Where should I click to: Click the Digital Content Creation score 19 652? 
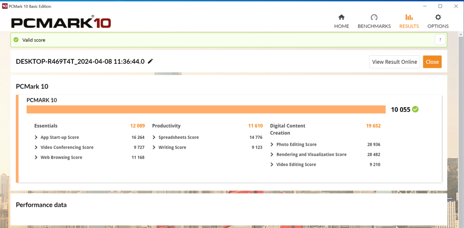[x=373, y=126]
